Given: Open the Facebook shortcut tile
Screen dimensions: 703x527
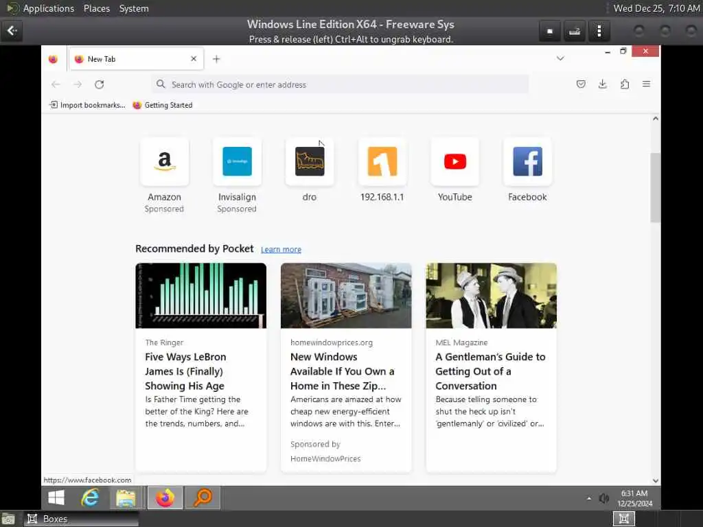Looking at the screenshot, I should [527, 162].
